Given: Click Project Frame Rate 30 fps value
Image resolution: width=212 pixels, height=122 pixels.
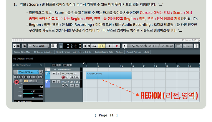Looking at the screenshot, I should pyautogui.click(x=119, y=52).
